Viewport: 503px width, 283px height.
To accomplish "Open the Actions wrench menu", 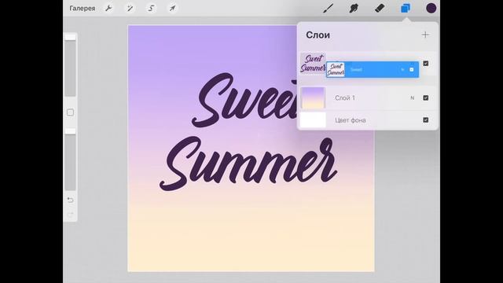I will pos(108,9).
